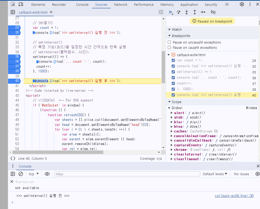
Task: Expand the Watch section
Action: tap(170, 29)
